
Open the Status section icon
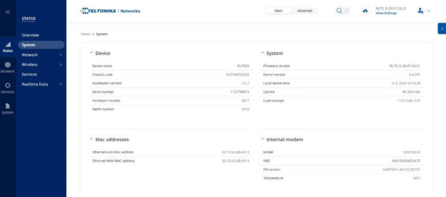point(8,47)
